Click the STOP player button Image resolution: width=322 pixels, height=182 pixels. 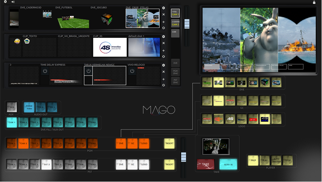click(x=288, y=160)
